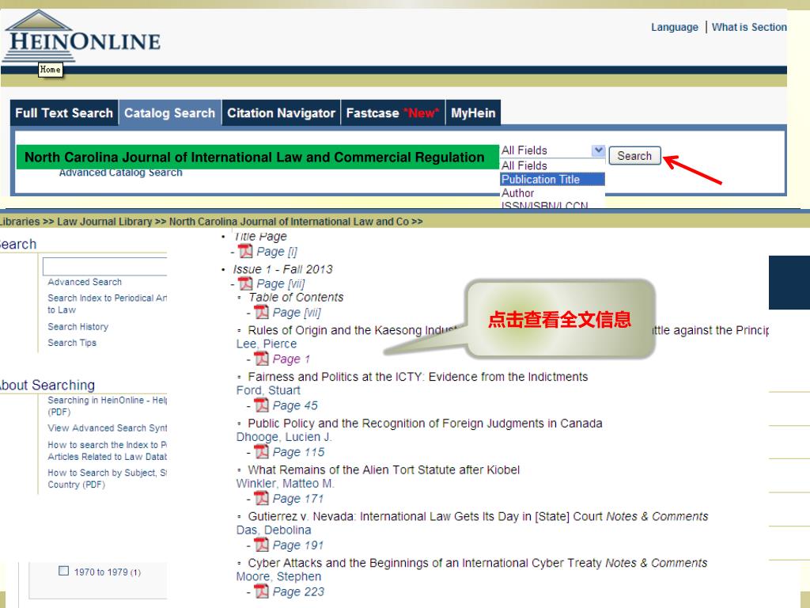Open MyHein tab
Viewport: 810px width, 608px height.
473,112
